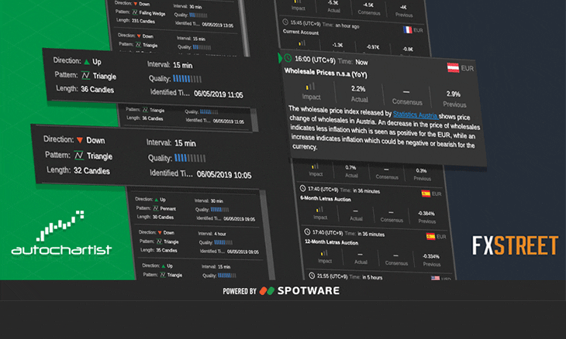Click the Falling Wedge pattern icon

[x=135, y=12]
